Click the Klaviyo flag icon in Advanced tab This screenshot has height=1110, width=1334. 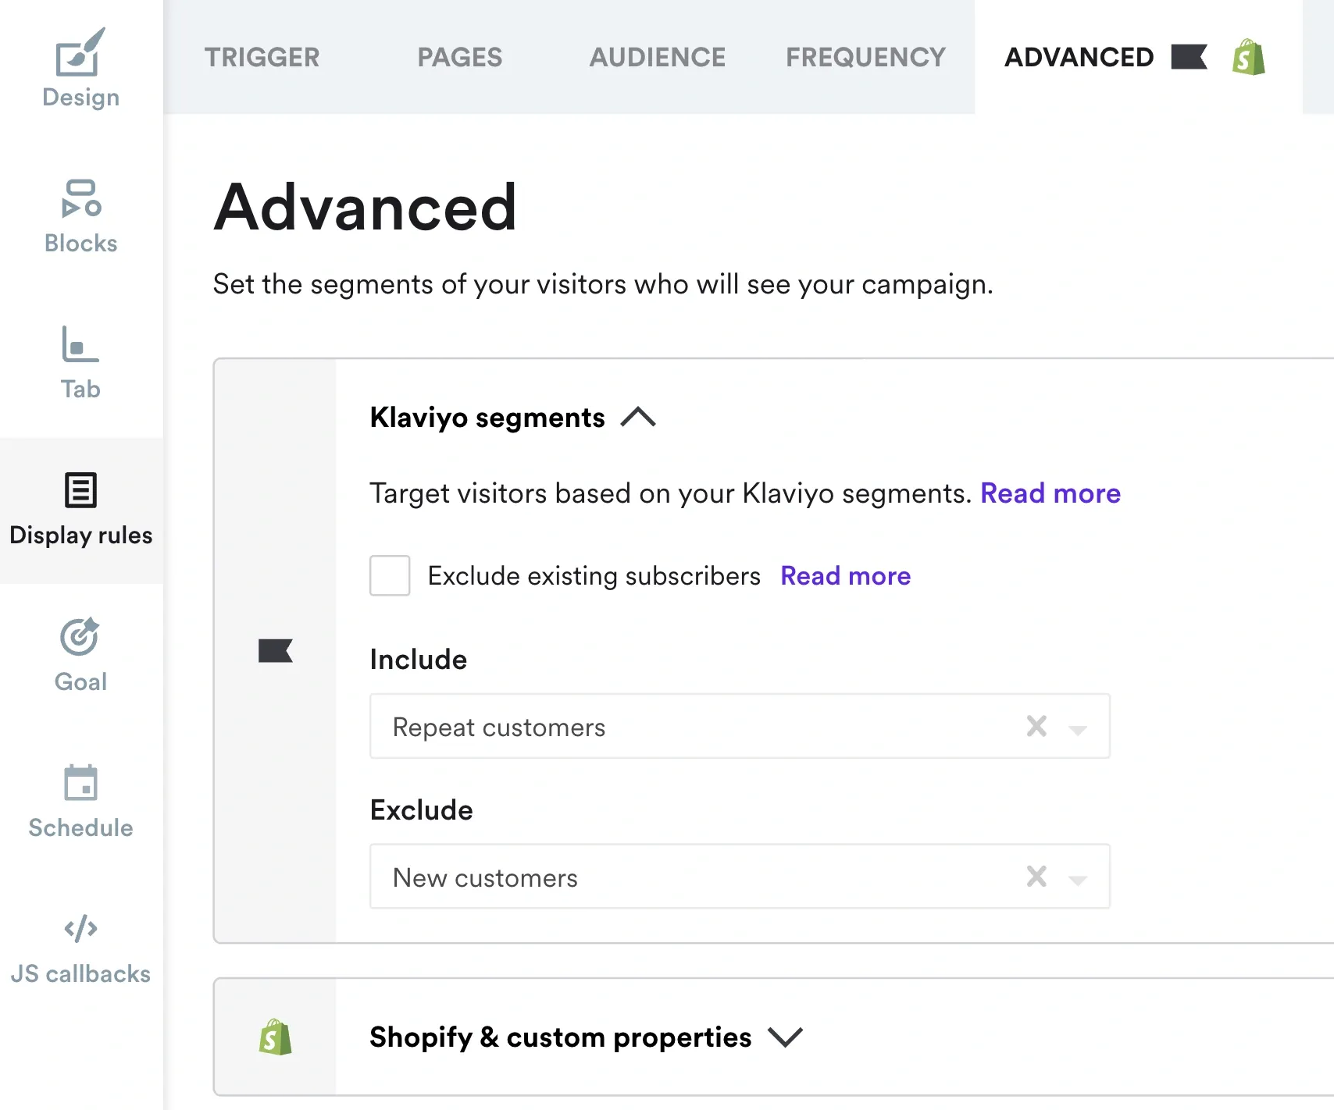tap(1189, 57)
